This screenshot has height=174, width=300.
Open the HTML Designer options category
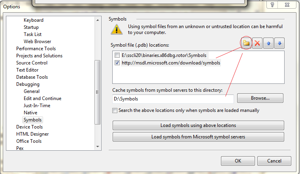point(32,134)
